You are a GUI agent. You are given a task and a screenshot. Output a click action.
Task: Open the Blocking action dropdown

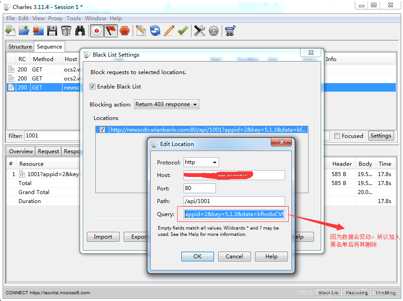tap(166, 104)
